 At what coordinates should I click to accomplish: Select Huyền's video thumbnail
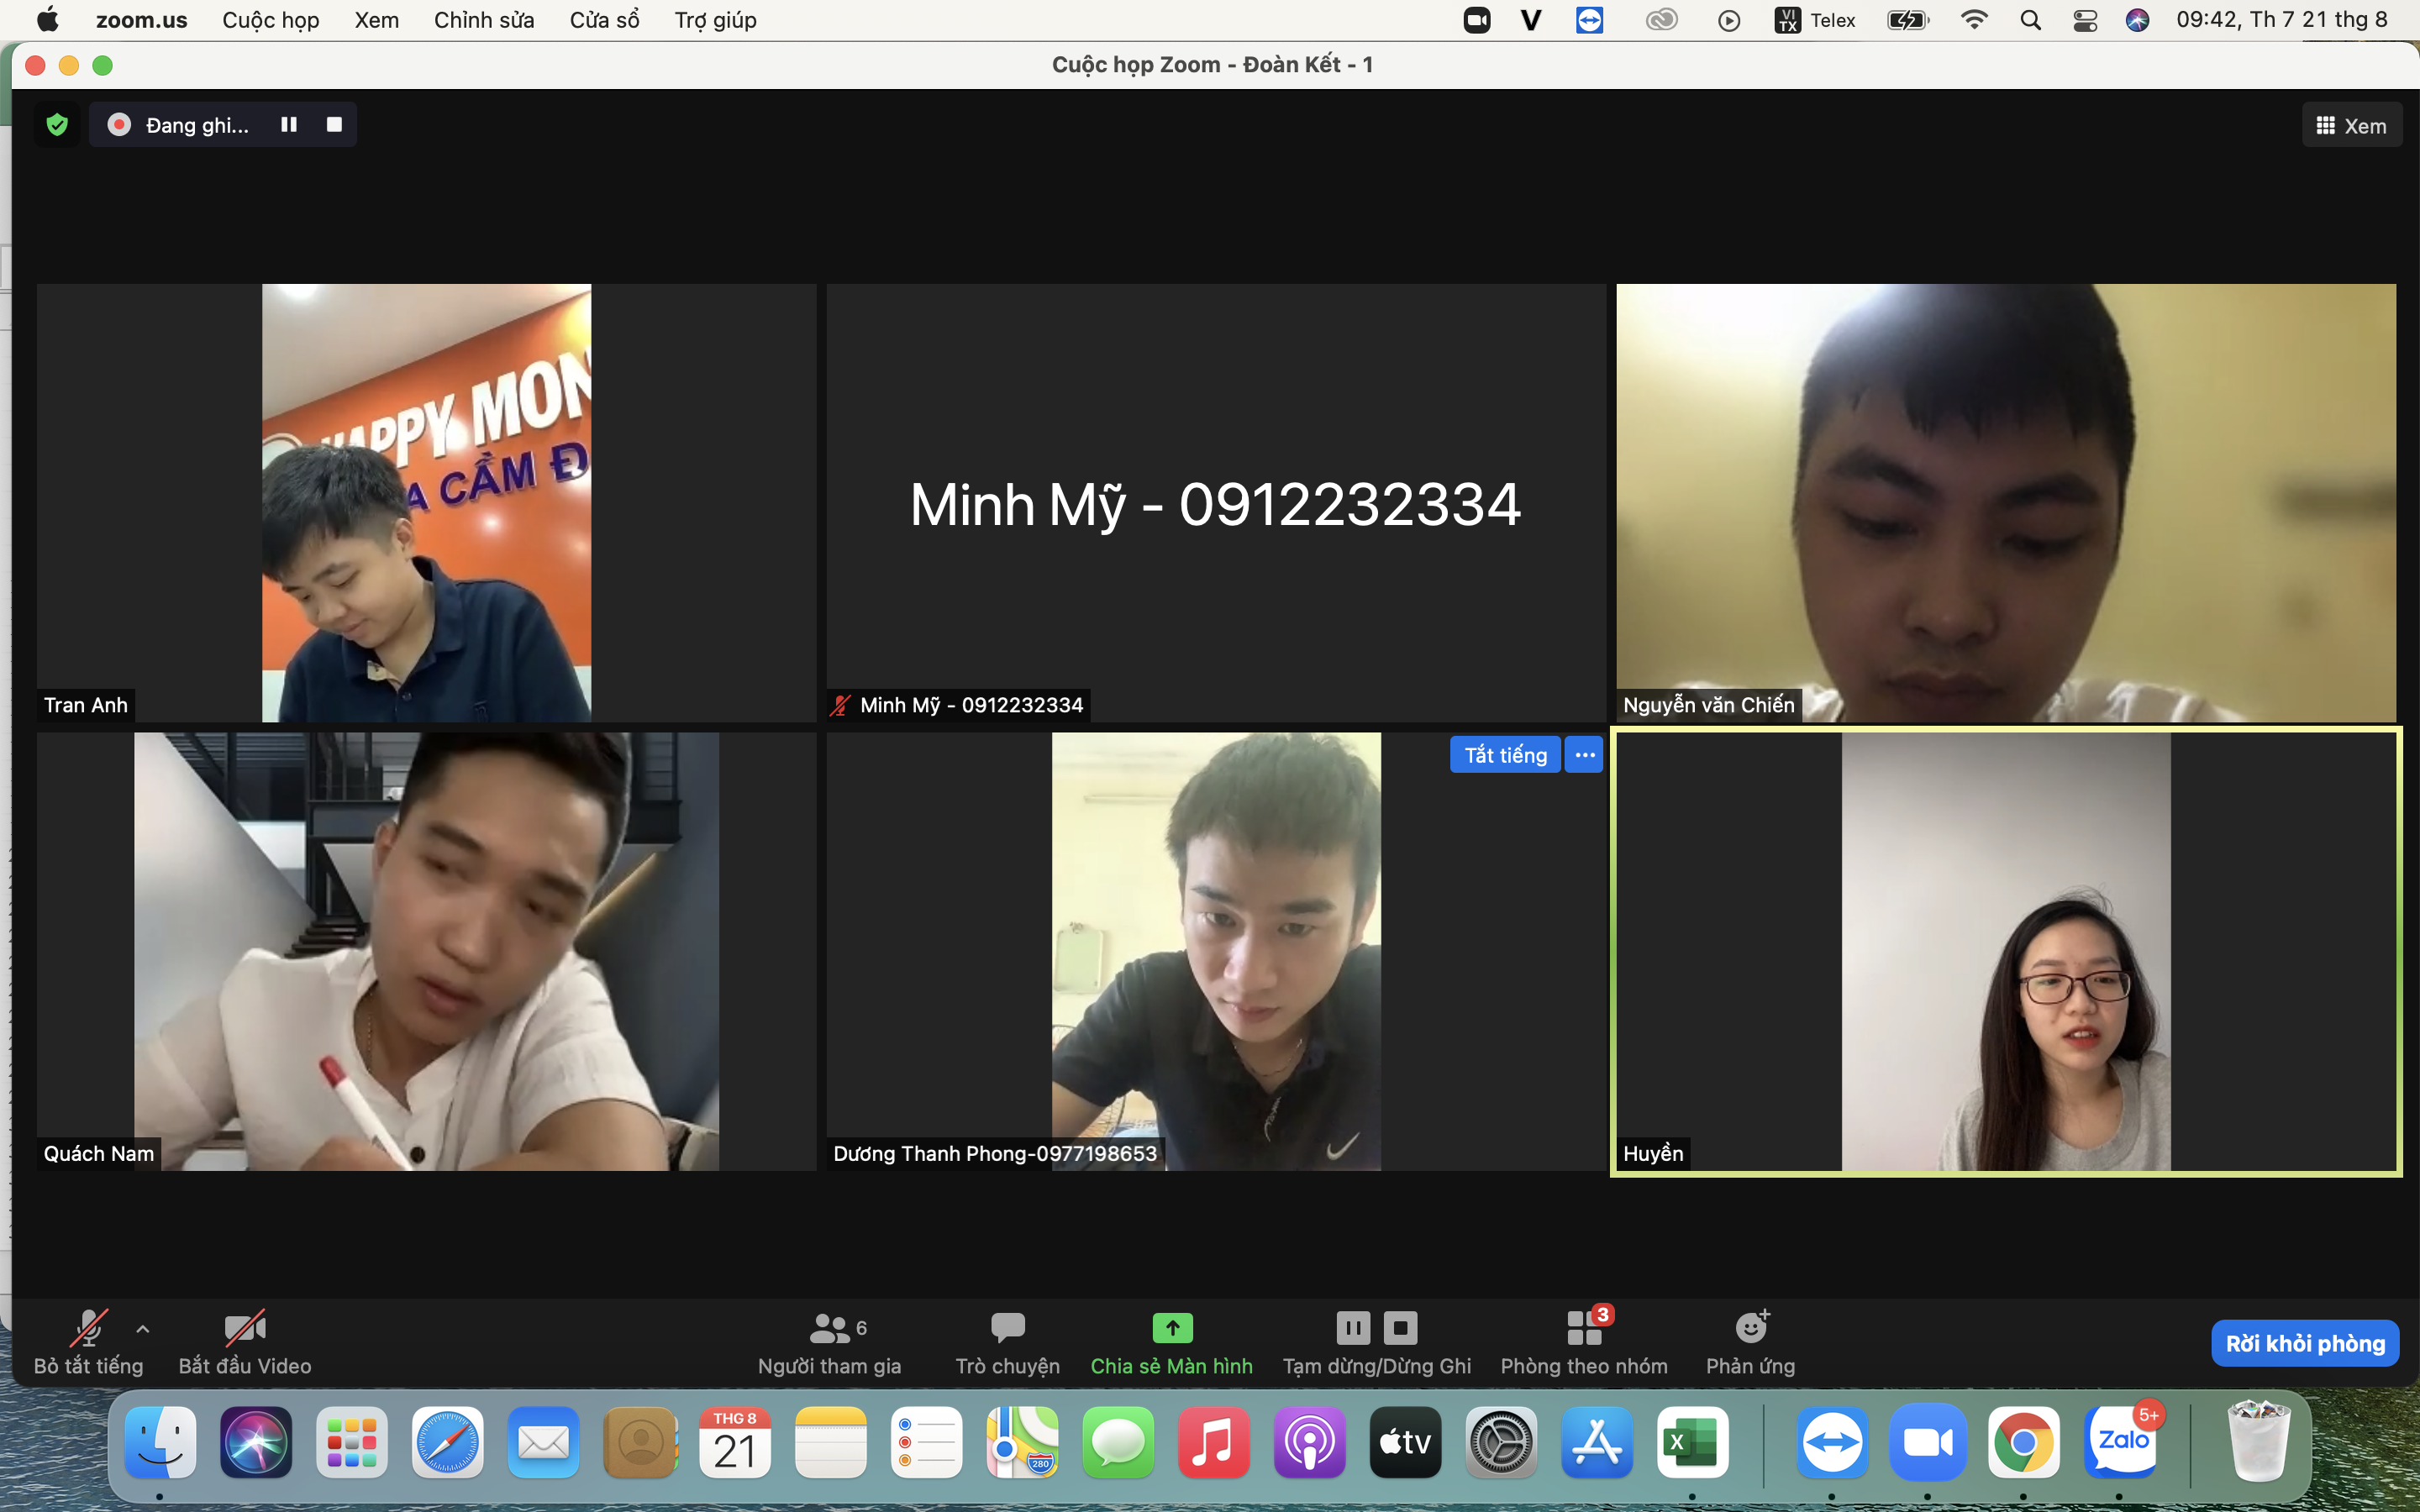point(2005,952)
